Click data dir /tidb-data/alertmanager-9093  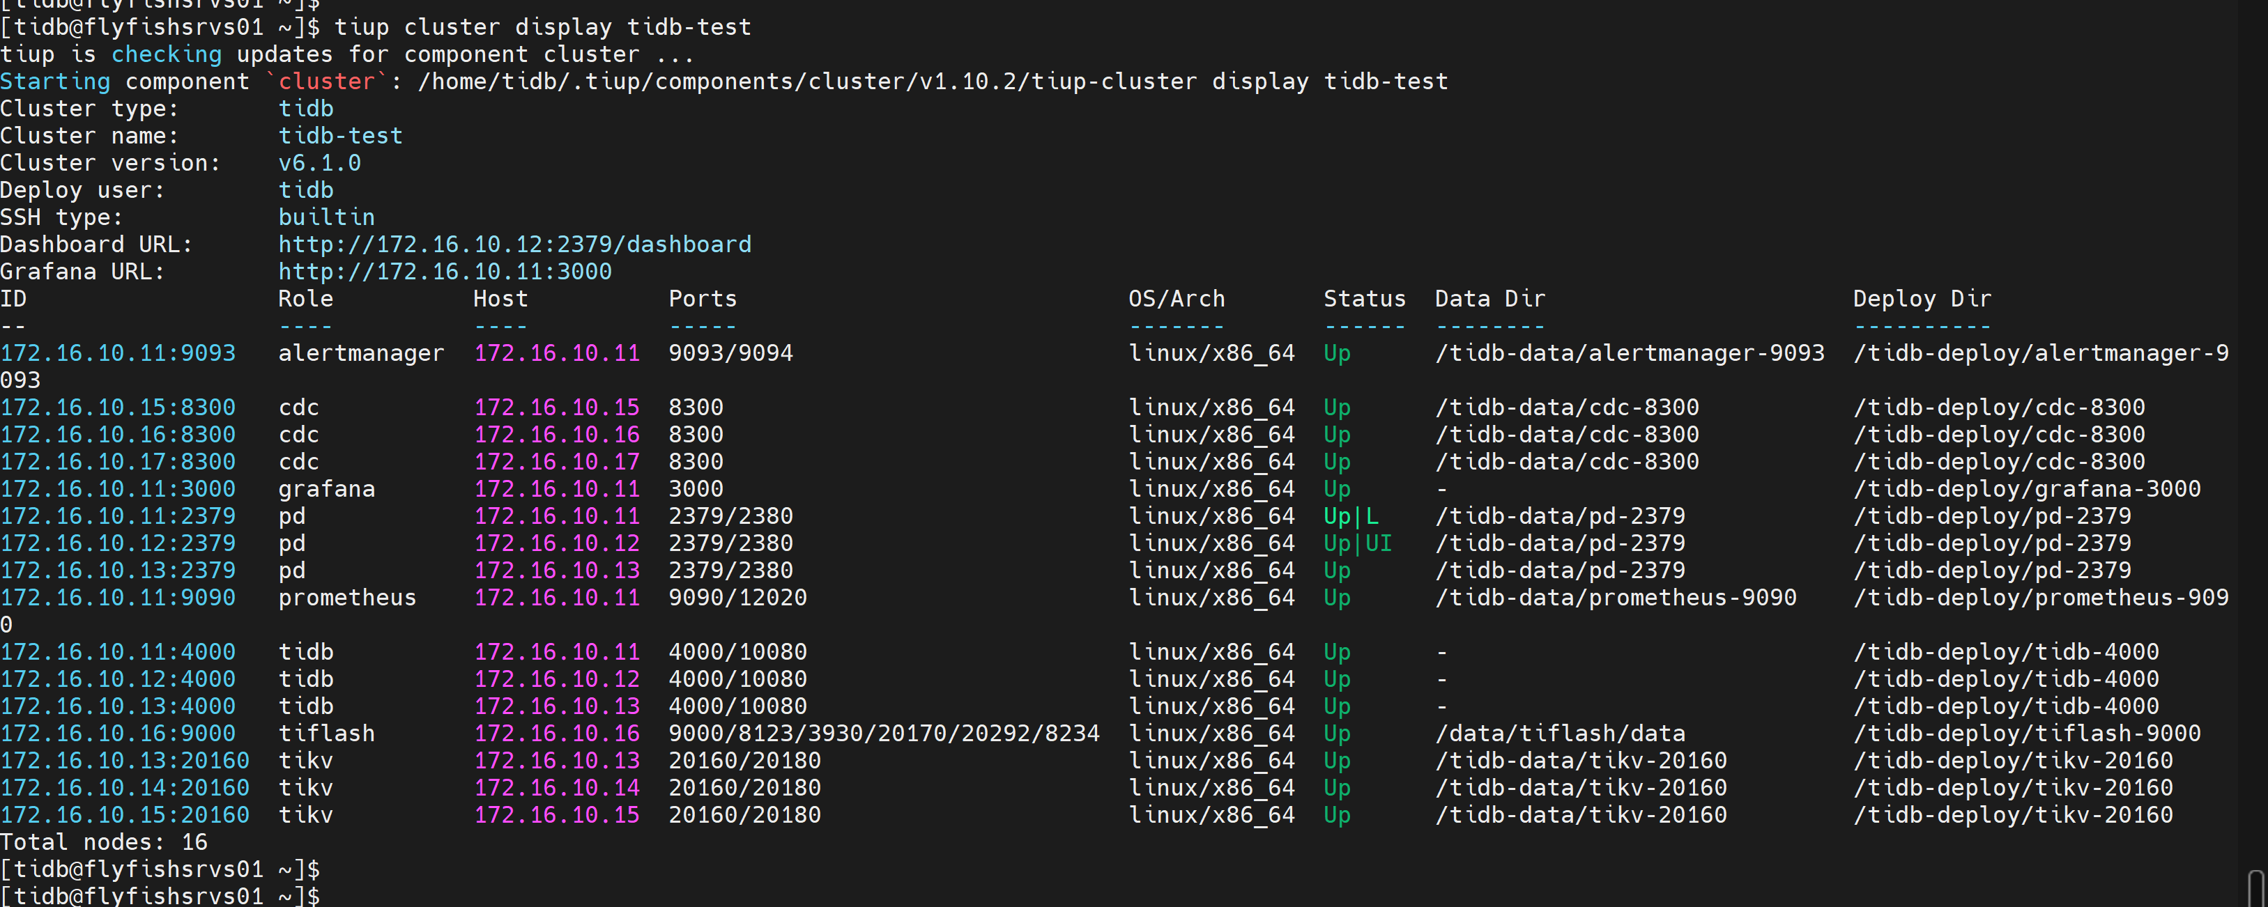pyautogui.click(x=1630, y=352)
